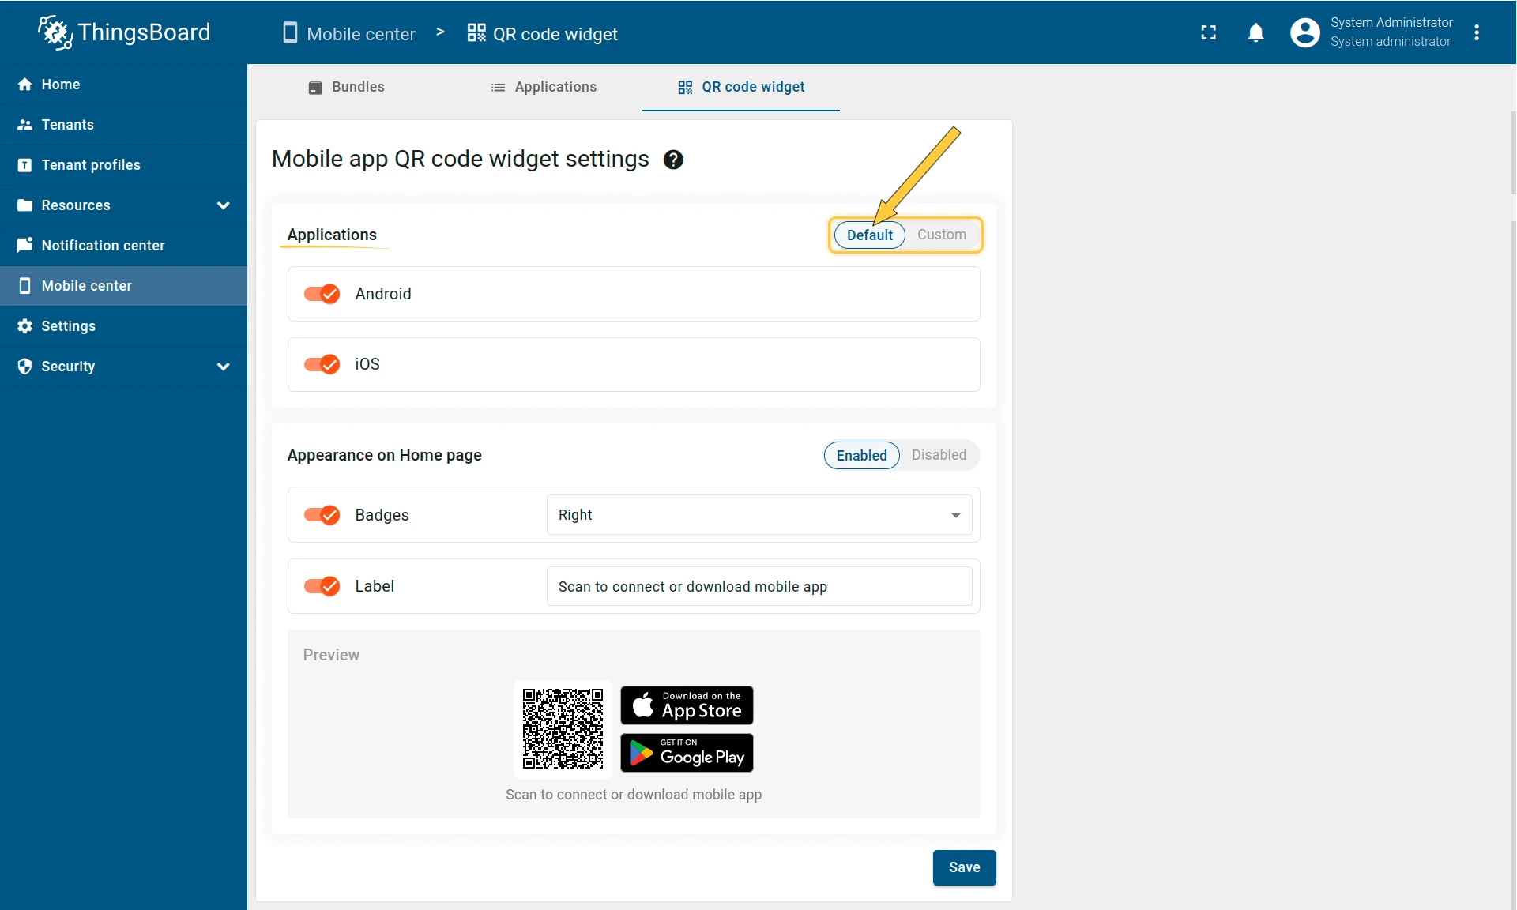Click the 'Appearance on Home page' heading
Screen dimensions: 1517x910
384,455
